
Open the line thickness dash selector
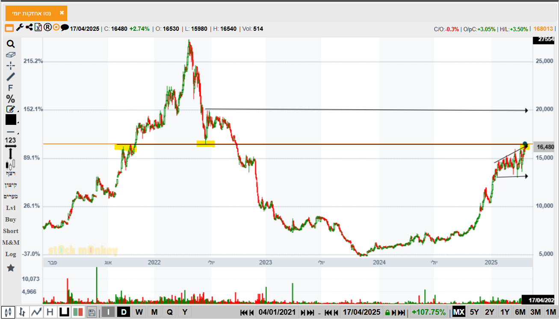coord(11,132)
